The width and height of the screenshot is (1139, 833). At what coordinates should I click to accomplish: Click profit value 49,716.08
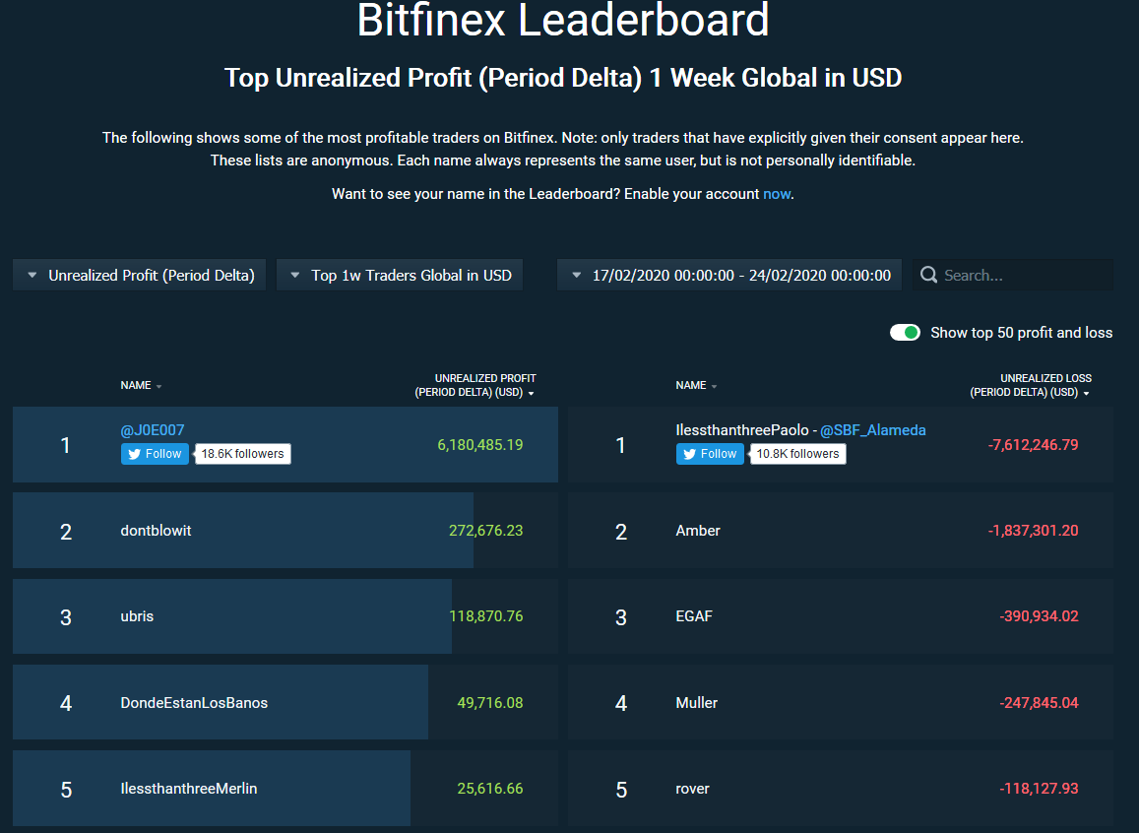tap(490, 703)
